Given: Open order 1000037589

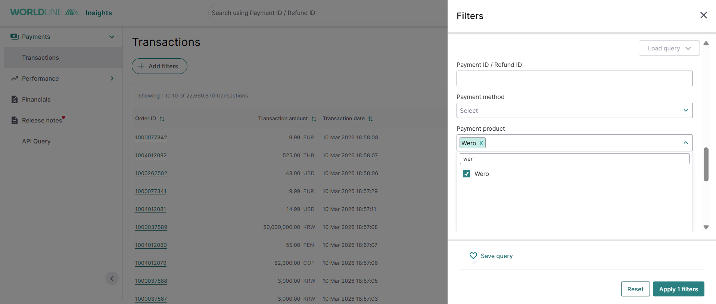Looking at the screenshot, I should pos(151,227).
